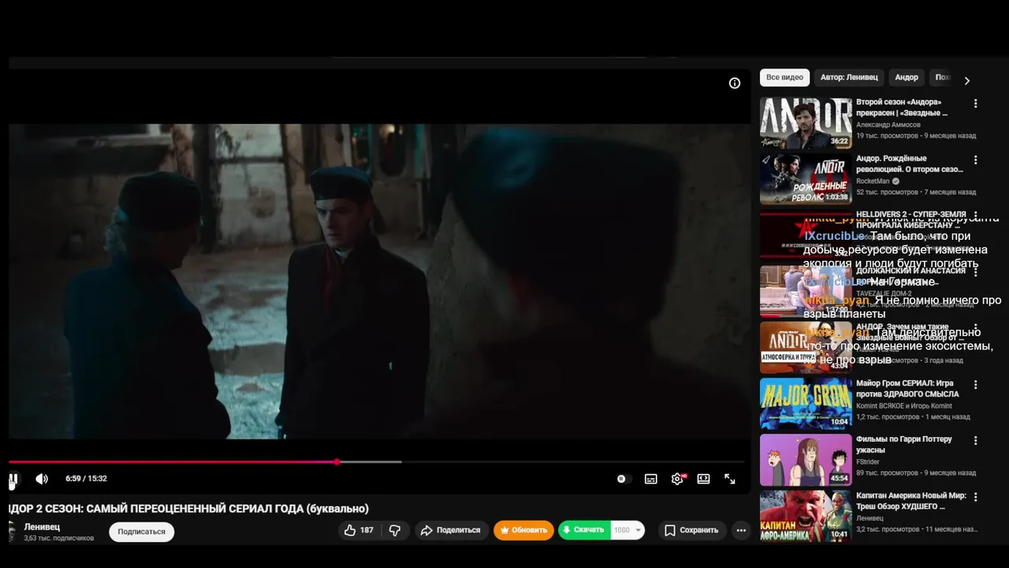Click the green Скачать download button

[x=584, y=530]
